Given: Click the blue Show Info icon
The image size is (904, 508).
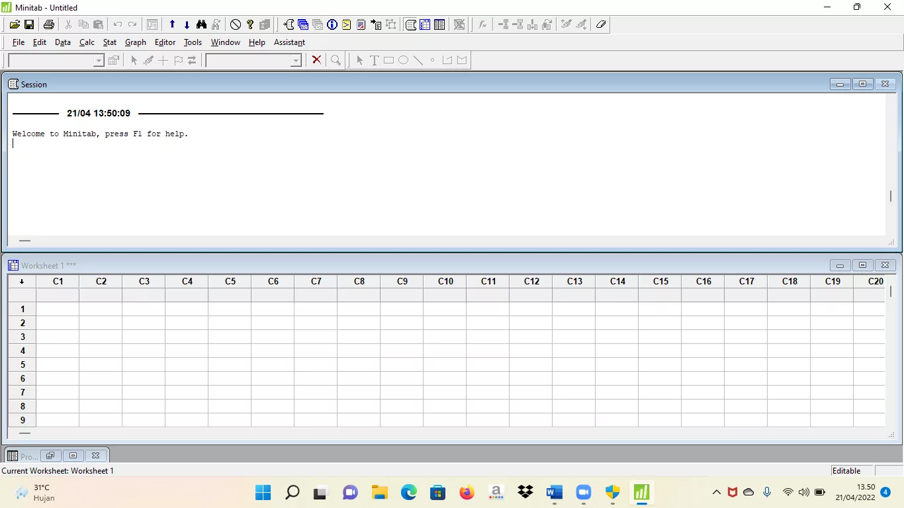Looking at the screenshot, I should click(x=332, y=24).
